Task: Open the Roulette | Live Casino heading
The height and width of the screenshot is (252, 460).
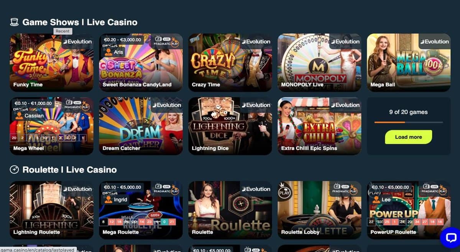Action: [x=69, y=170]
